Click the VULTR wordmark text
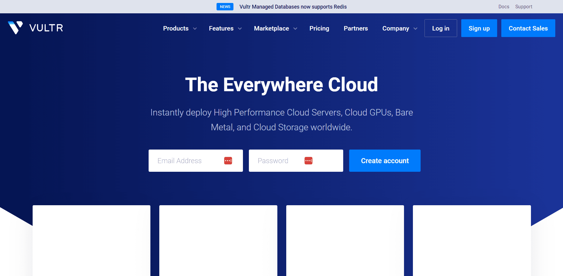 coord(46,28)
